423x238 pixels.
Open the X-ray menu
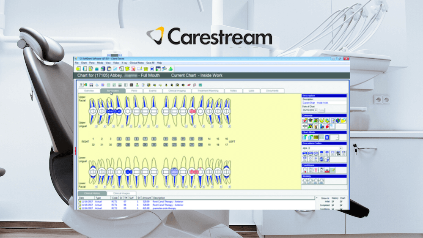pos(124,63)
